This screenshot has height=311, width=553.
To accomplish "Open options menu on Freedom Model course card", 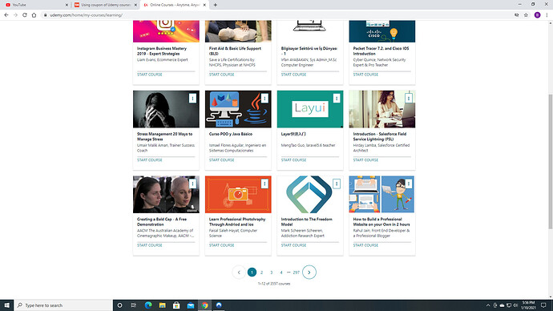I will pos(337,184).
